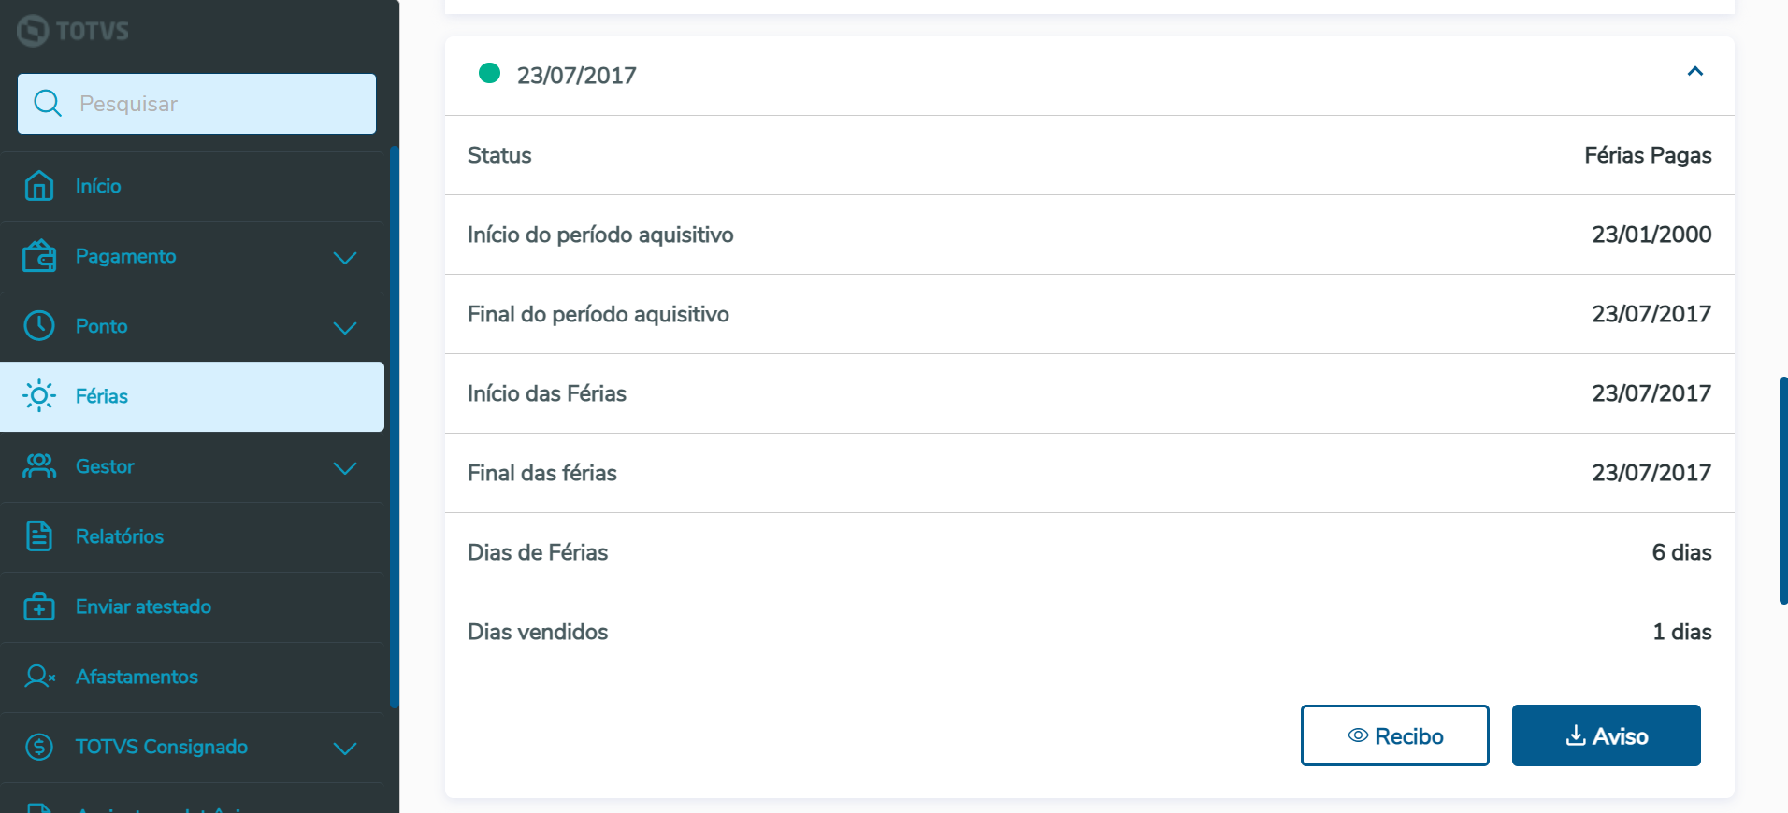Click the TOTVS logo icon
Screen dimensions: 1788x813
tap(33, 31)
